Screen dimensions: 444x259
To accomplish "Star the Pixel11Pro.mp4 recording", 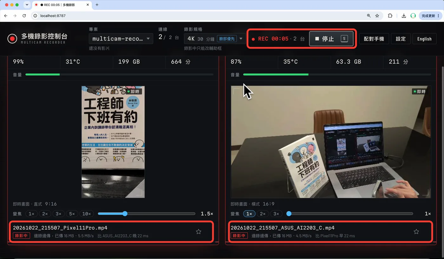I will 199,231.
